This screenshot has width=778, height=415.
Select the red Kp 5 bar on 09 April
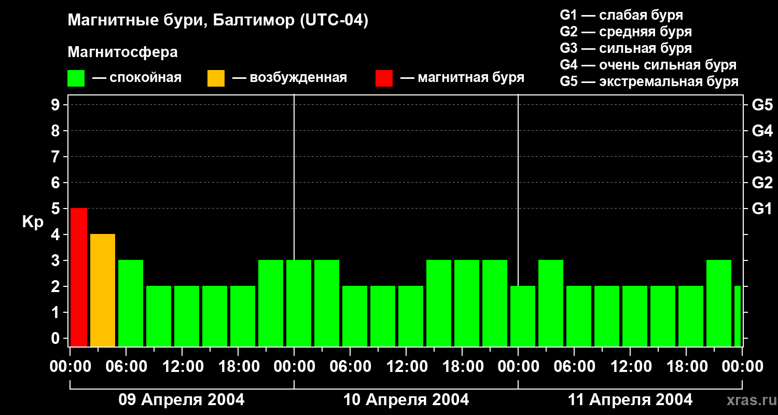click(x=79, y=277)
